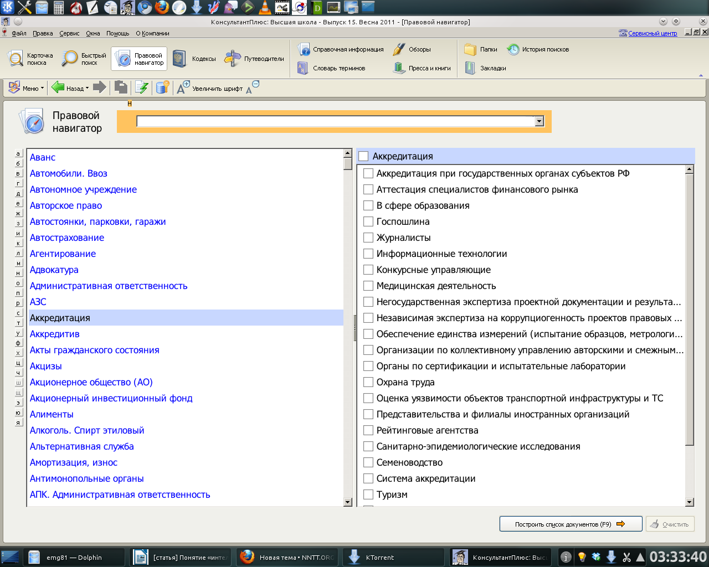The image size is (709, 567).
Task: Open the navigator search field dropdown arrow
Action: (x=540, y=121)
